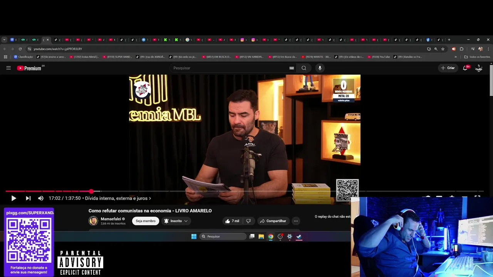Open 'SUPER XAND' bookmark
The width and height of the screenshot is (493, 277).
pos(117,57)
